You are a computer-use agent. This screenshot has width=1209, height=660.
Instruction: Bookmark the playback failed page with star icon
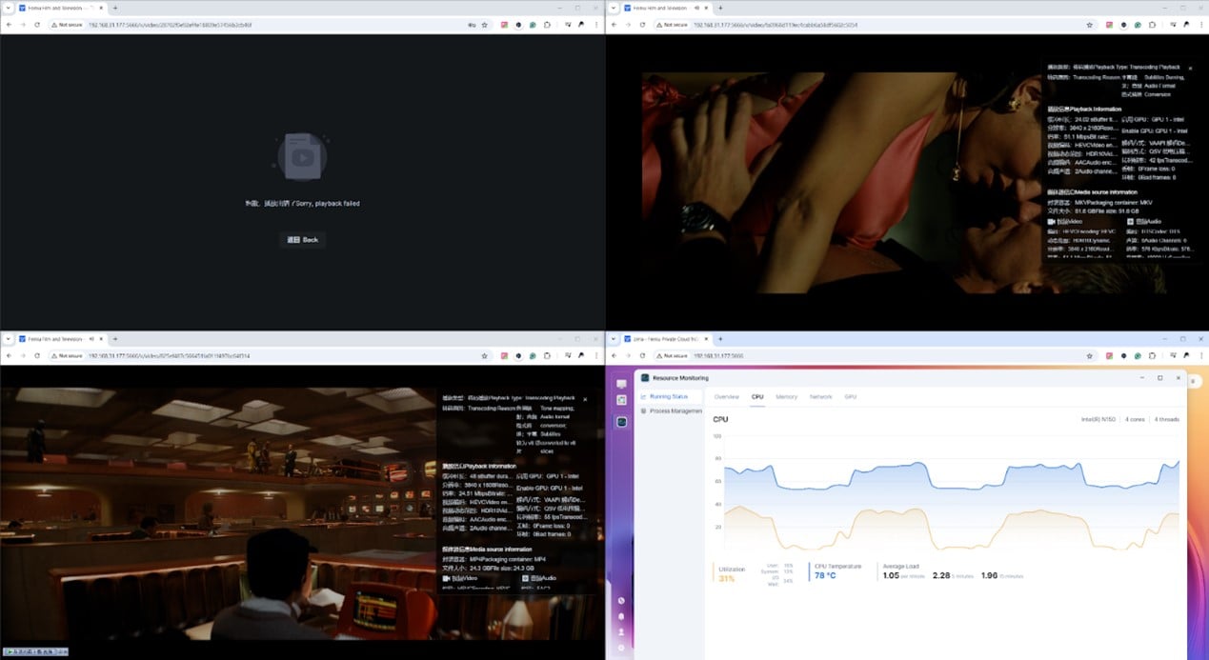point(484,25)
